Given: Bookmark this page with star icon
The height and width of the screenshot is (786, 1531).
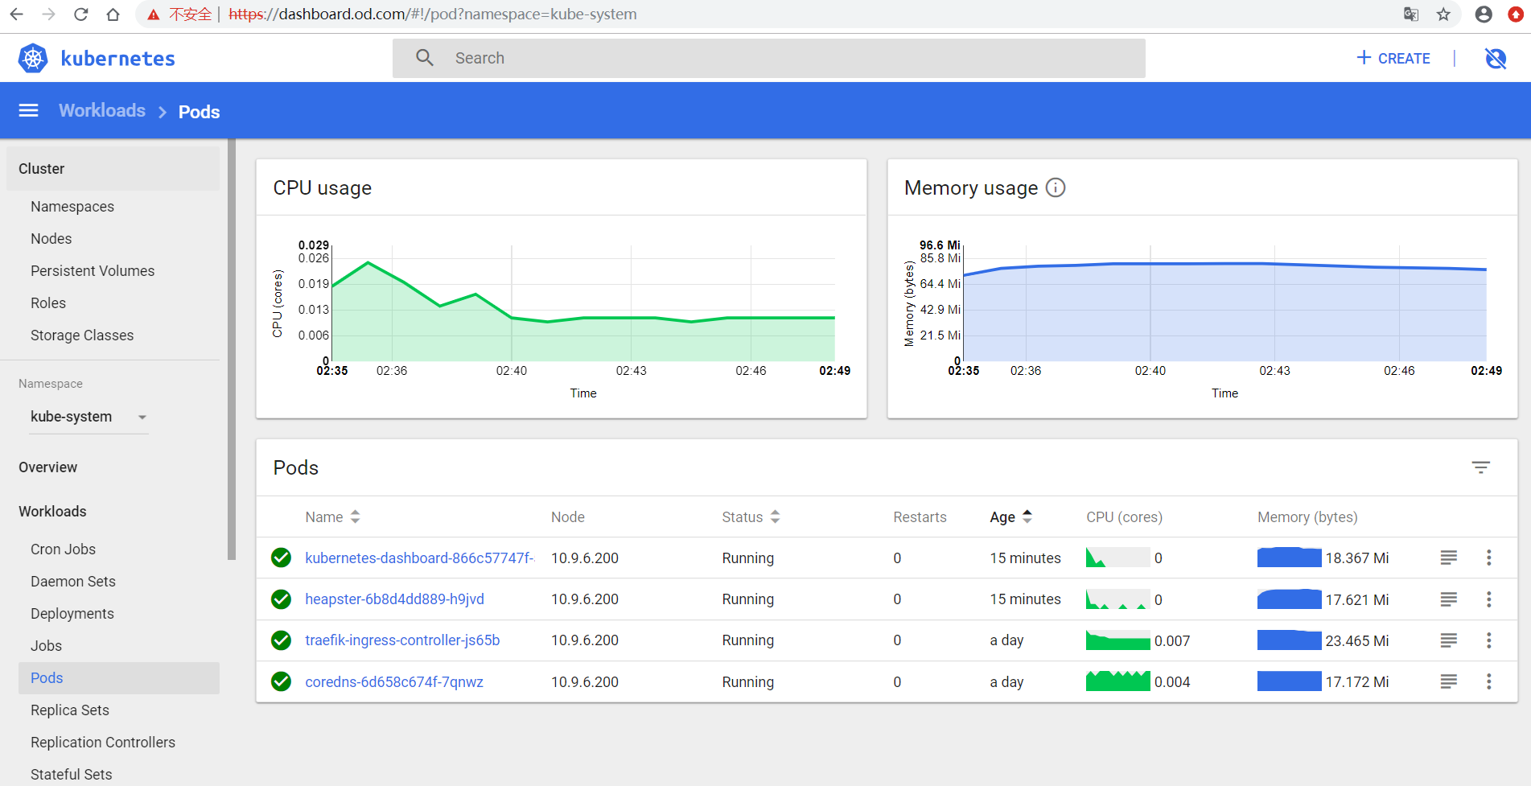Looking at the screenshot, I should [x=1444, y=14].
